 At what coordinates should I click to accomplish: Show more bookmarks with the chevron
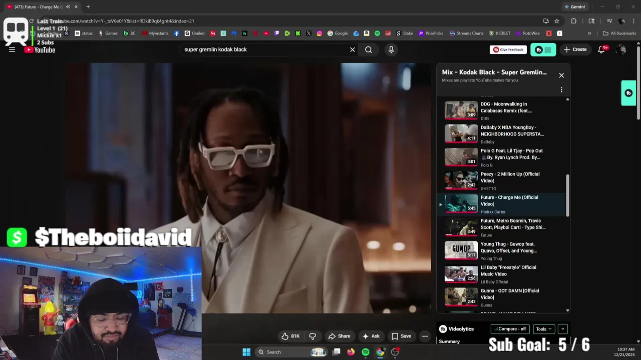[589, 33]
